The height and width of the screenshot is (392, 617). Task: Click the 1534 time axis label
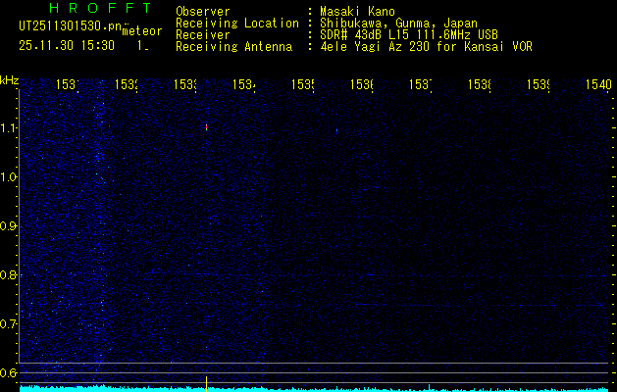tap(244, 84)
